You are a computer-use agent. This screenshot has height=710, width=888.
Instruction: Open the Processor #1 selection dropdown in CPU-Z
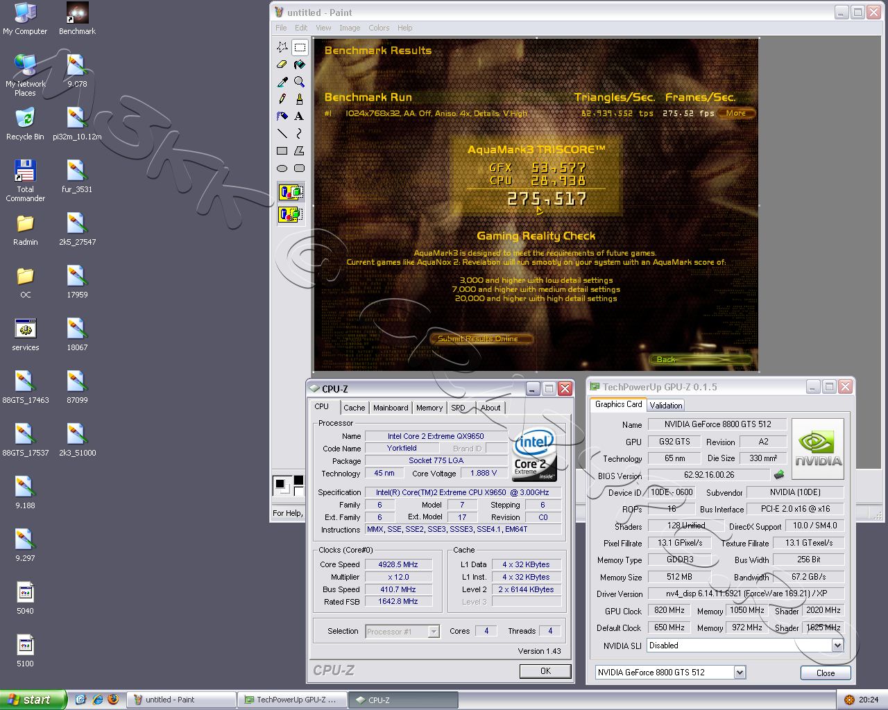[434, 631]
